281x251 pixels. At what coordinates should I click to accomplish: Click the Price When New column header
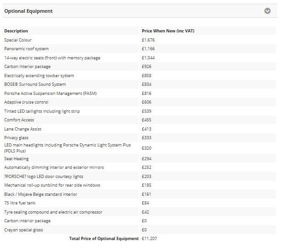tap(168, 31)
